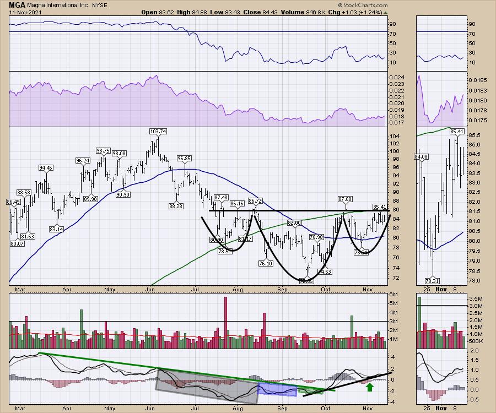Click the green up arrow in MACD panel
This screenshot has width=496, height=413.
(370, 387)
